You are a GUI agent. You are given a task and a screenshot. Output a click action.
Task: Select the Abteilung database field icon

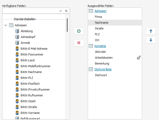(17, 31)
